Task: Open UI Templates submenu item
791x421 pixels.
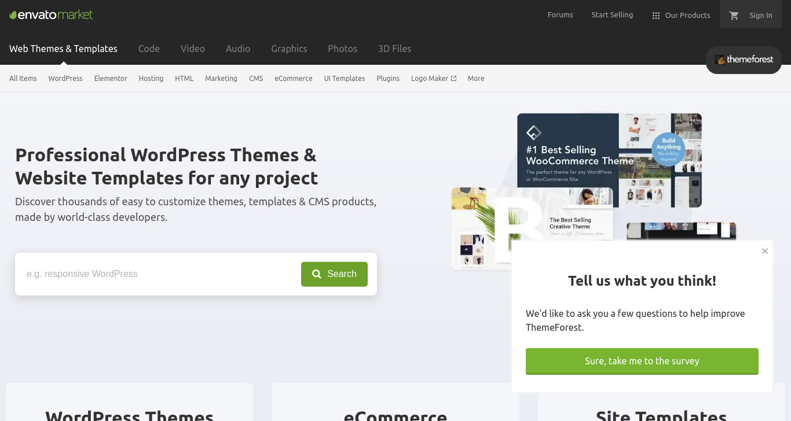Action: [x=345, y=79]
